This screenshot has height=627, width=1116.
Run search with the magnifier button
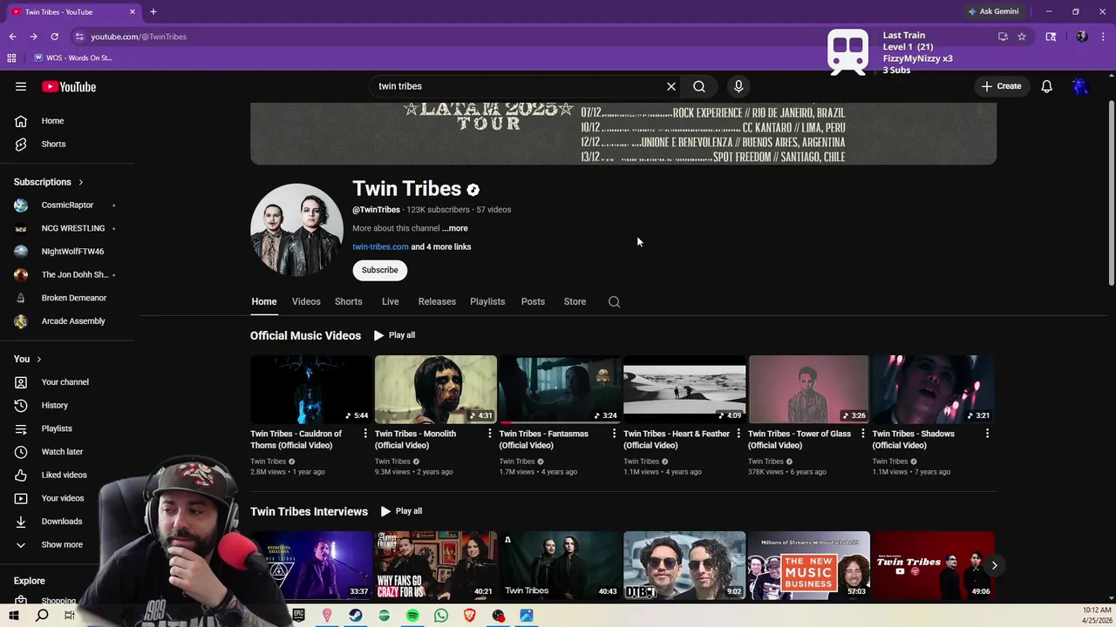pyautogui.click(x=699, y=86)
